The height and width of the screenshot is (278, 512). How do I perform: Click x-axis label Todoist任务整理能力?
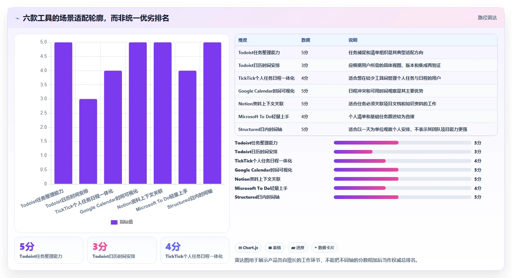(42, 199)
